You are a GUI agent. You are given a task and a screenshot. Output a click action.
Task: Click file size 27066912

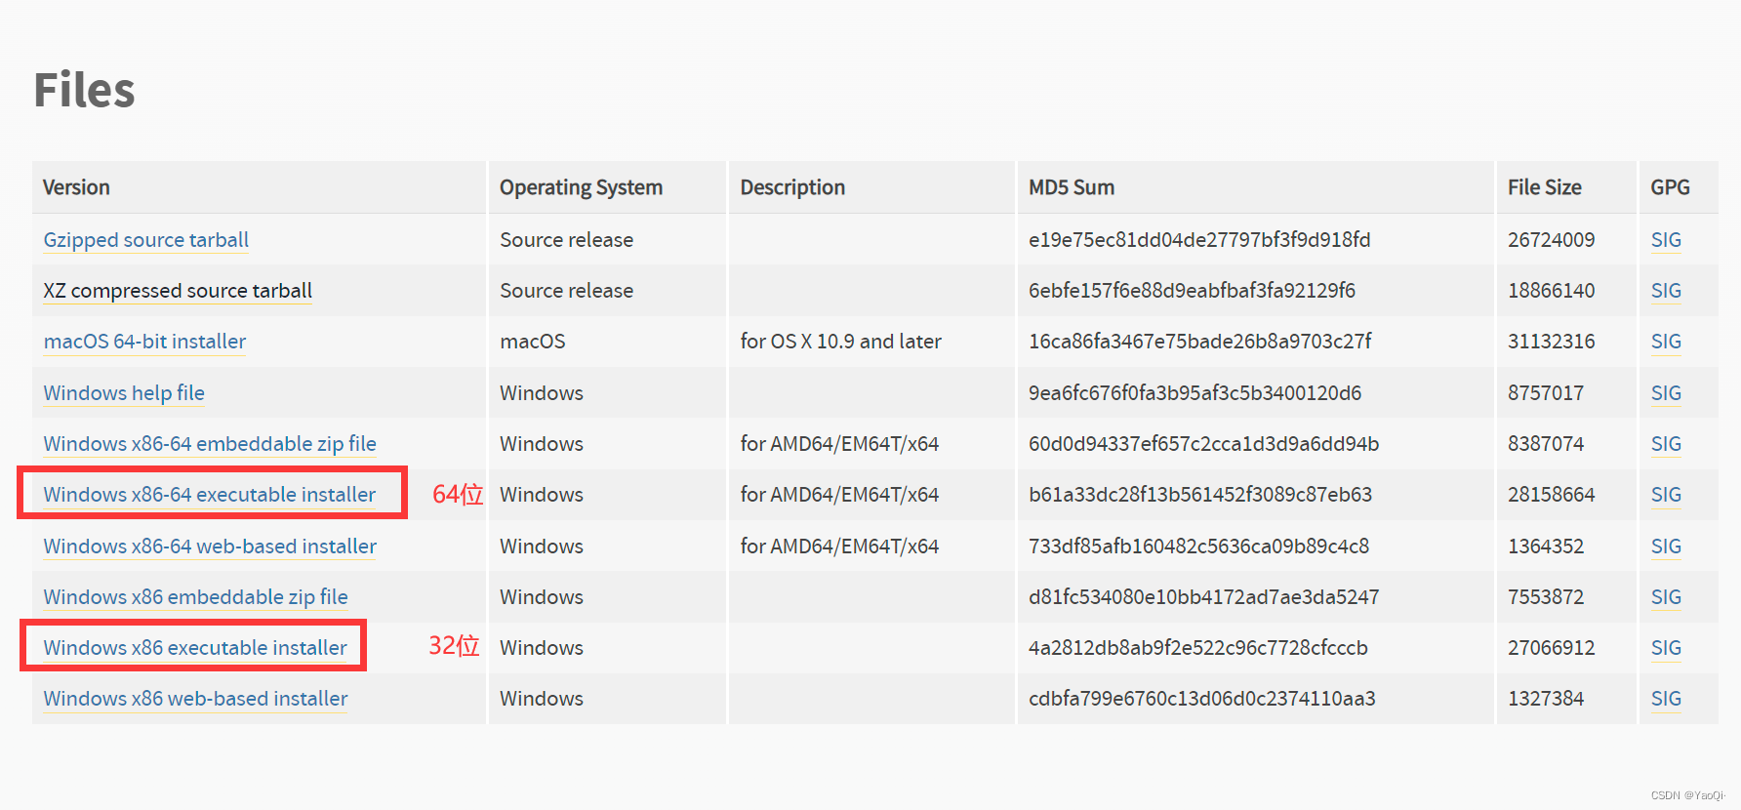coord(1551,648)
